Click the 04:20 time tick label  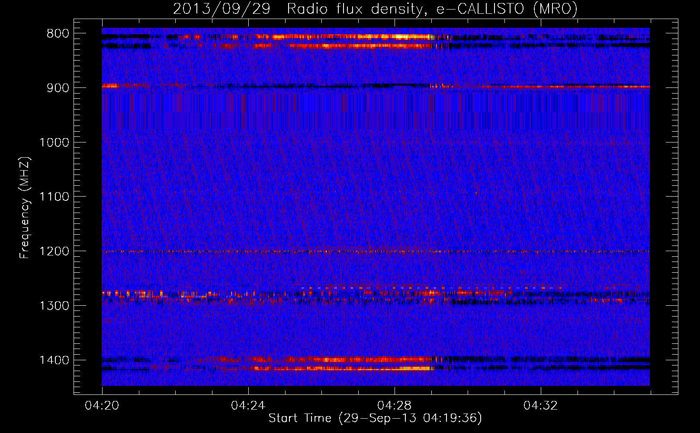pos(102,406)
